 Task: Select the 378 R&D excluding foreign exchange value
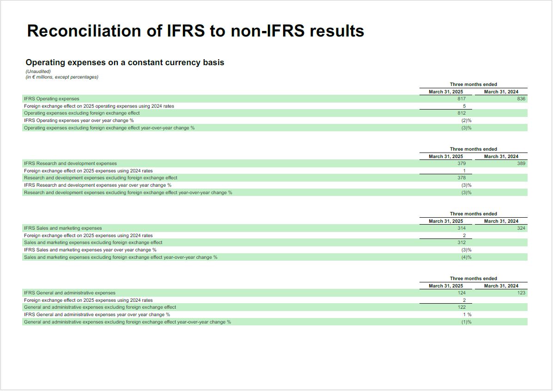(x=461, y=178)
